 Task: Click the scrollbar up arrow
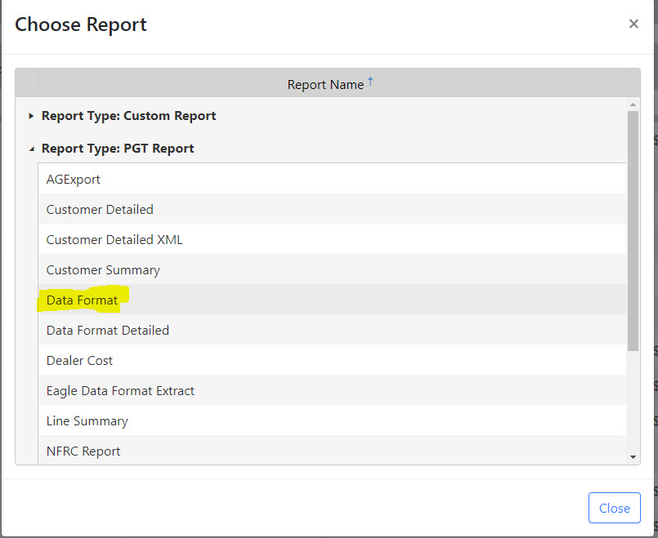633,104
